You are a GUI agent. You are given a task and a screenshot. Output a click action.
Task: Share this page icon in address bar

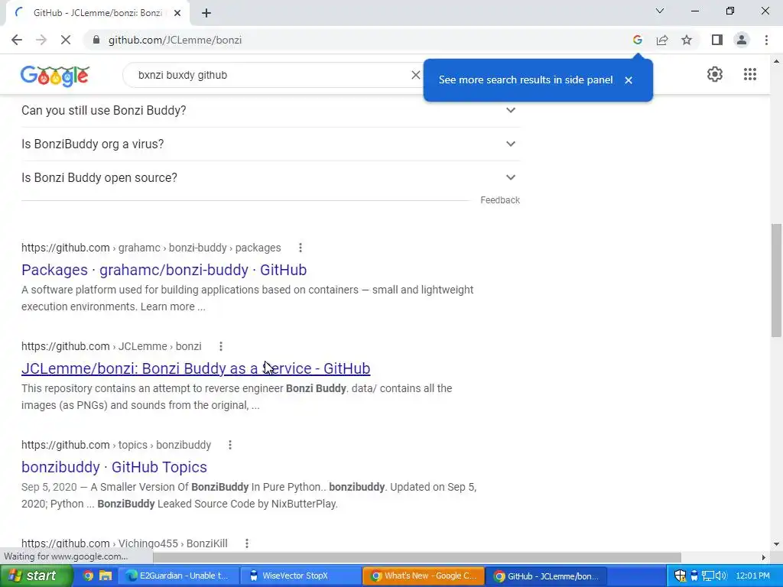(x=662, y=40)
